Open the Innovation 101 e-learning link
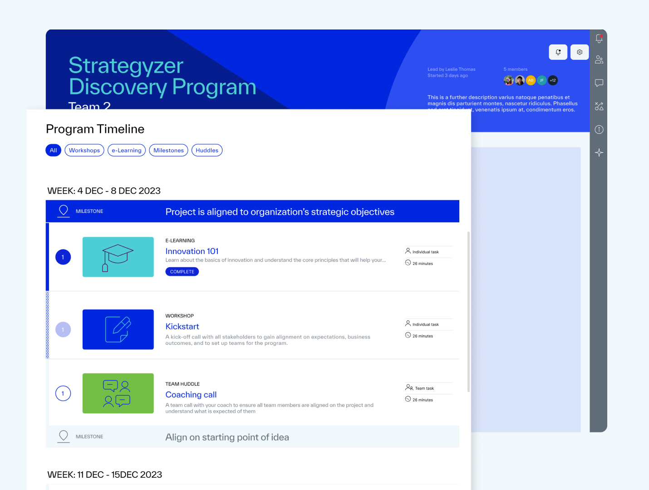Viewport: 649px width, 490px height. 192,251
